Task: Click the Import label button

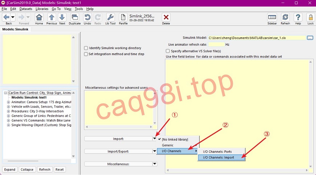Action: (x=118, y=139)
